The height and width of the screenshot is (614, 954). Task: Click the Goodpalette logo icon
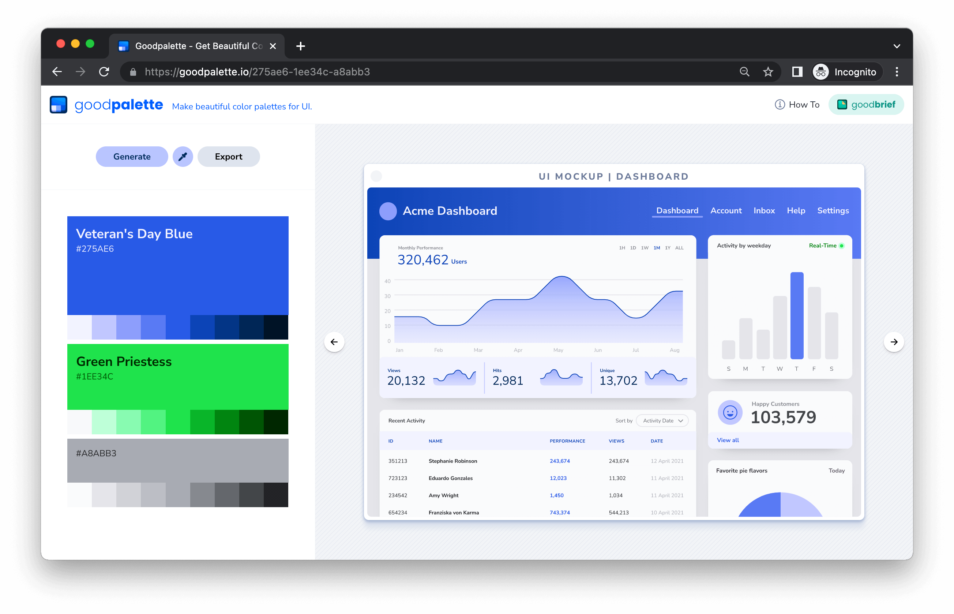tap(59, 105)
